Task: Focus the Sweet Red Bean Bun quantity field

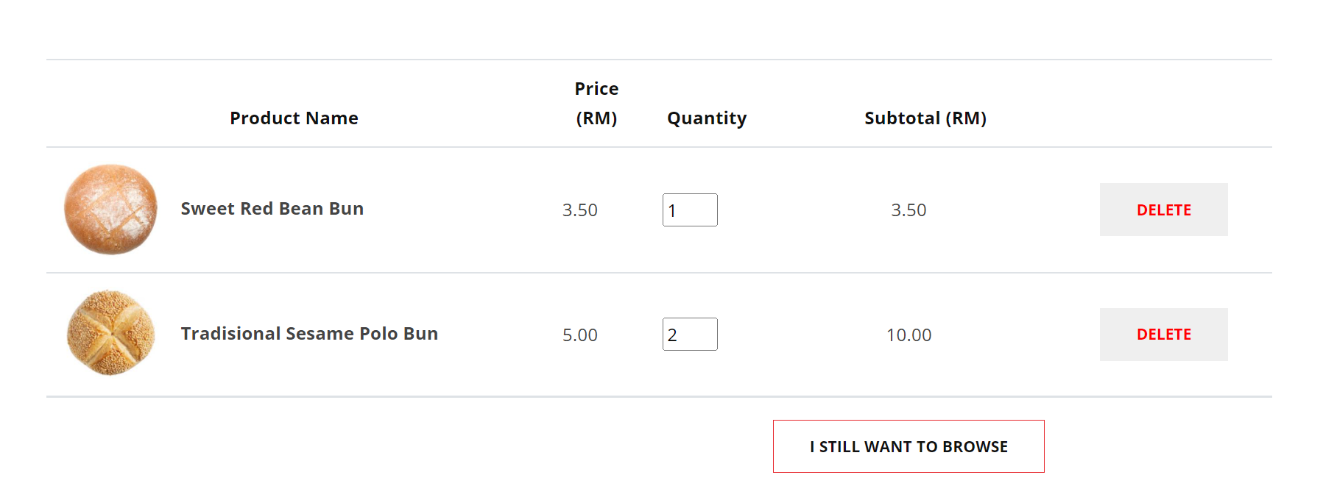Action: point(690,210)
